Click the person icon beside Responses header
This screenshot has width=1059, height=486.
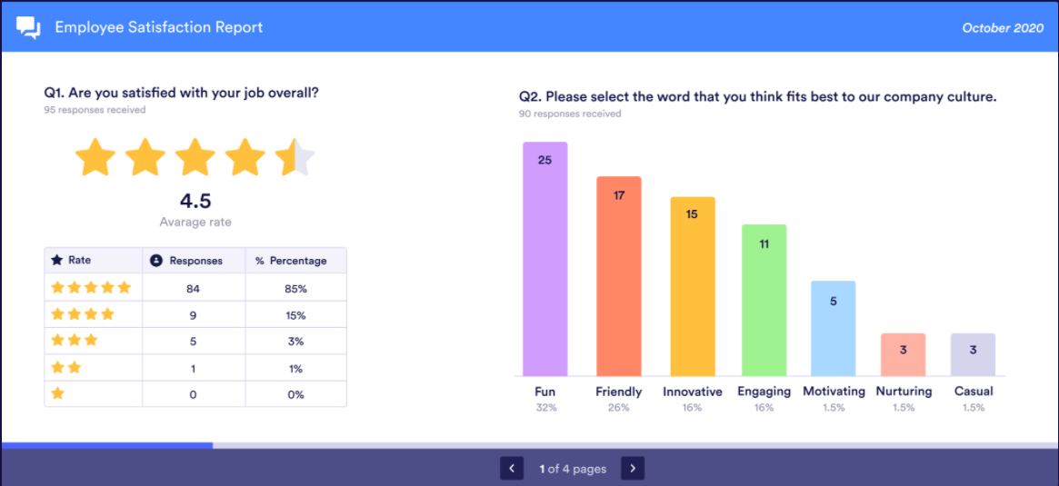[155, 261]
